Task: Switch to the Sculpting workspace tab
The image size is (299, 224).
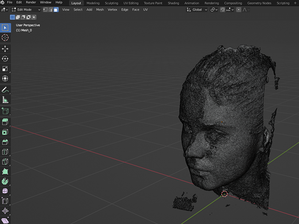Action: pos(111,3)
